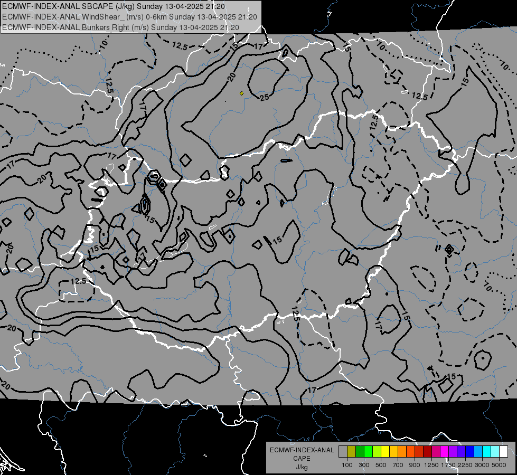Click the 700 legend tick value
The image size is (517, 475).
point(398,465)
